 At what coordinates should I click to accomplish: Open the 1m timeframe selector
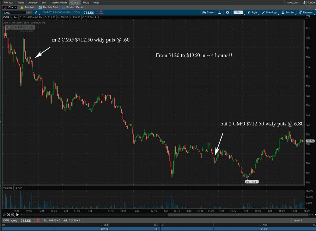[x=238, y=13]
